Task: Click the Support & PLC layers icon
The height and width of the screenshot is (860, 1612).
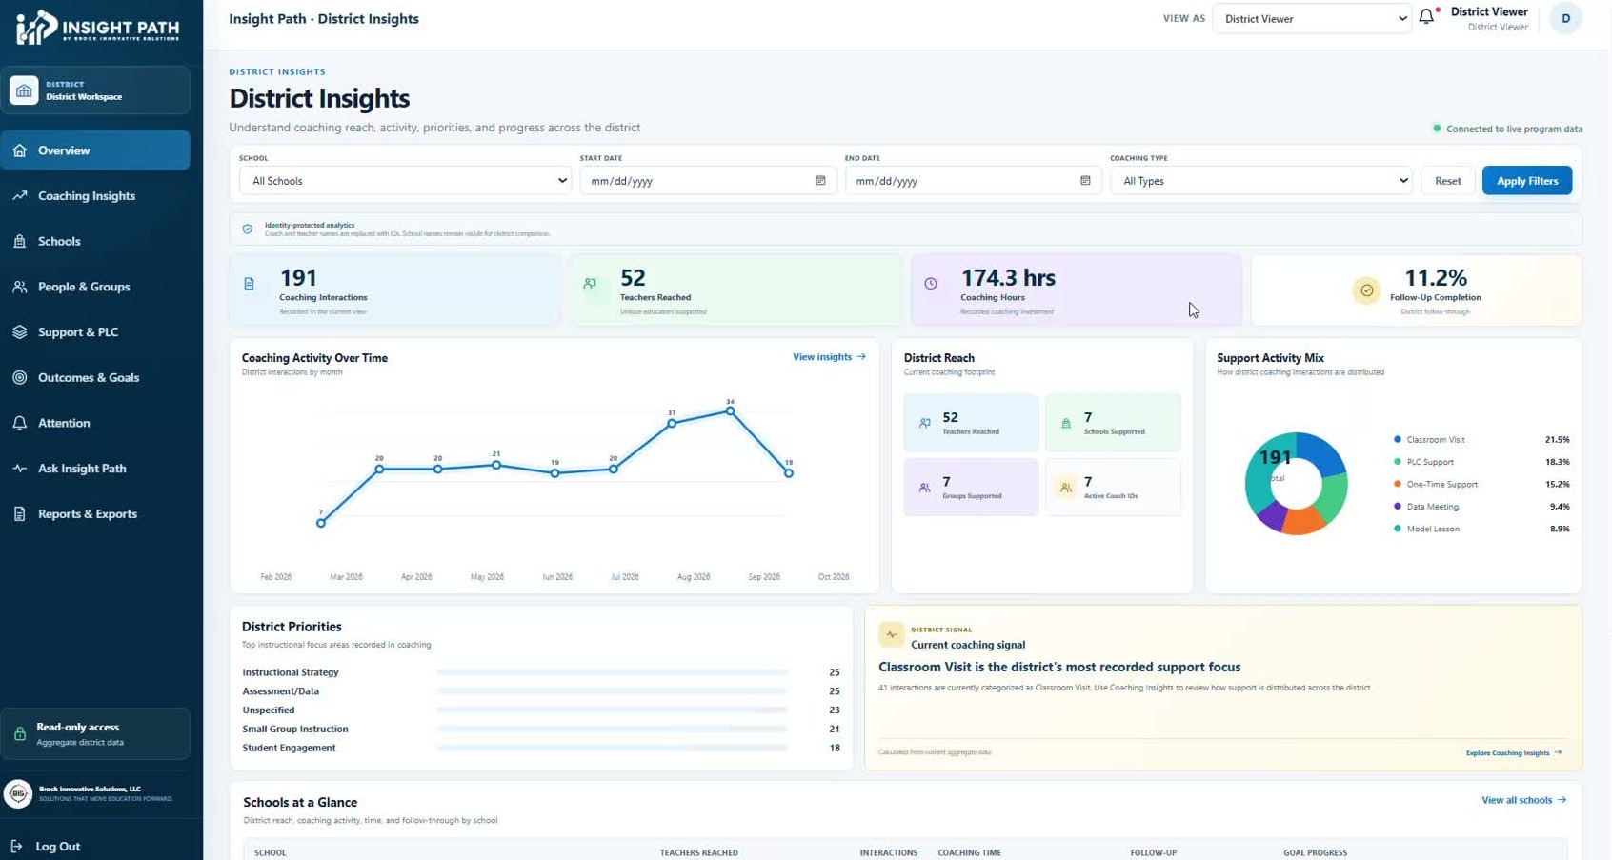Action: [20, 332]
